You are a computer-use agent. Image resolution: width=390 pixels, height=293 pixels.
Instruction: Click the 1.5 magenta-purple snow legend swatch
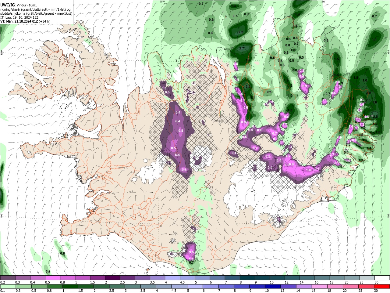click(x=97, y=278)
